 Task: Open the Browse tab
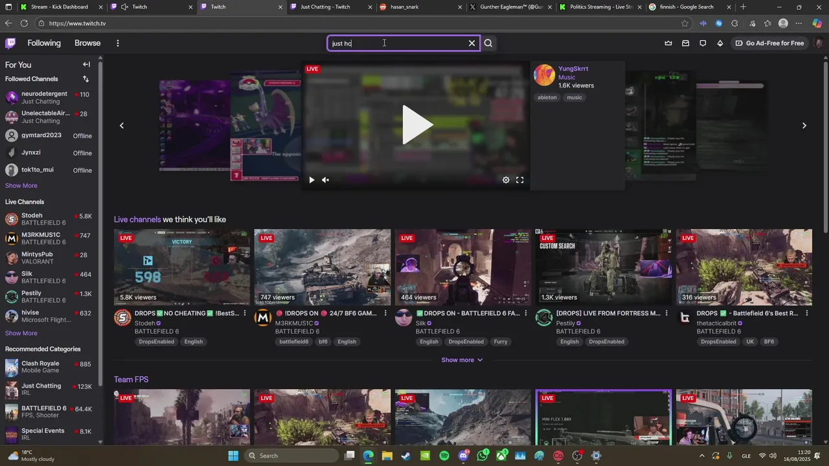click(x=87, y=43)
